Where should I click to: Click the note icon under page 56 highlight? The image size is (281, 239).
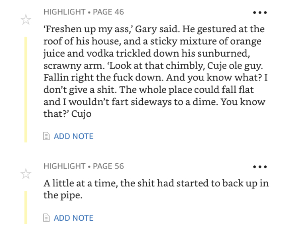pos(47,218)
